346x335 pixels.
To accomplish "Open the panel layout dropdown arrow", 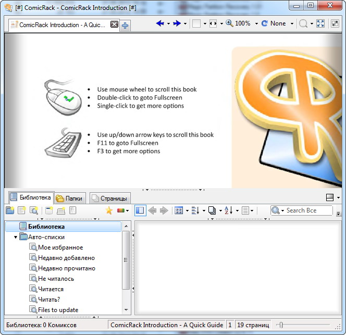I will click(x=338, y=198).
